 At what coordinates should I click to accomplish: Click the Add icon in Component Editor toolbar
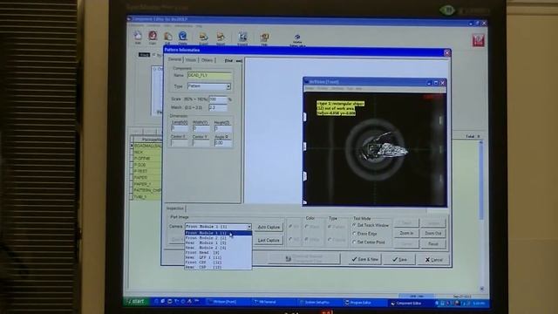(x=138, y=37)
